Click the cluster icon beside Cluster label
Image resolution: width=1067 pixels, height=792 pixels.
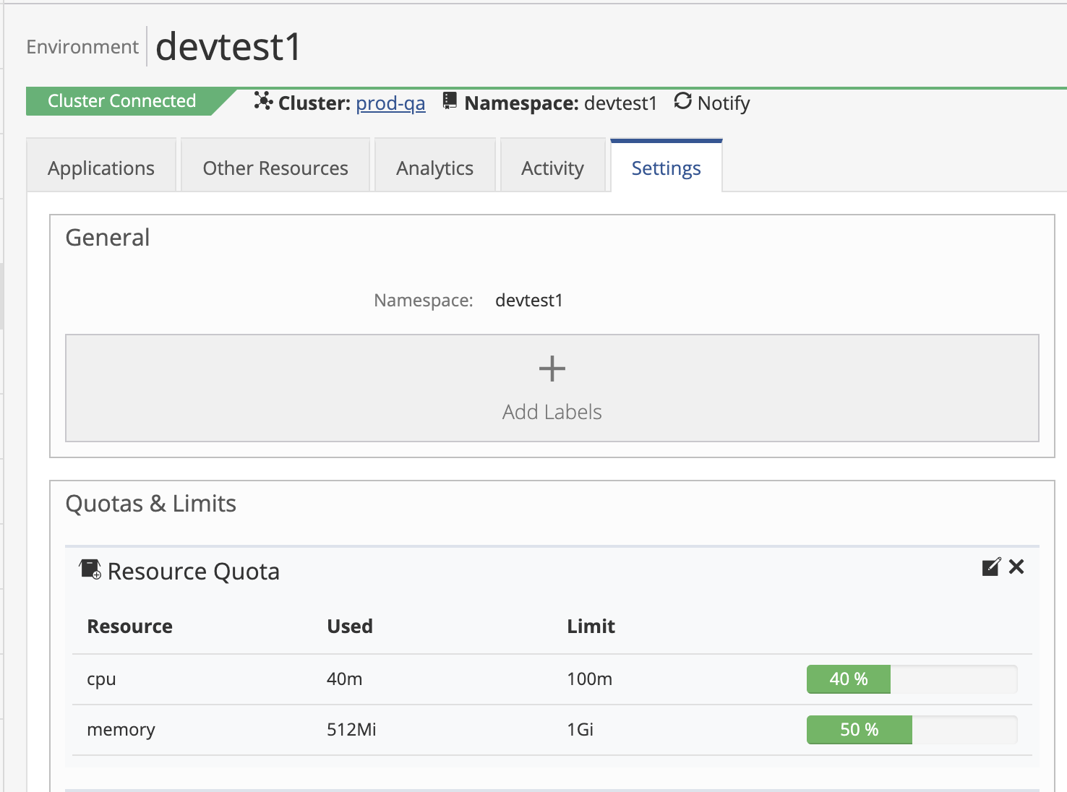pos(263,101)
